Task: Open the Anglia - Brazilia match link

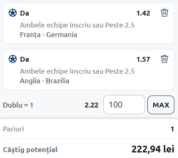Action: point(44,81)
